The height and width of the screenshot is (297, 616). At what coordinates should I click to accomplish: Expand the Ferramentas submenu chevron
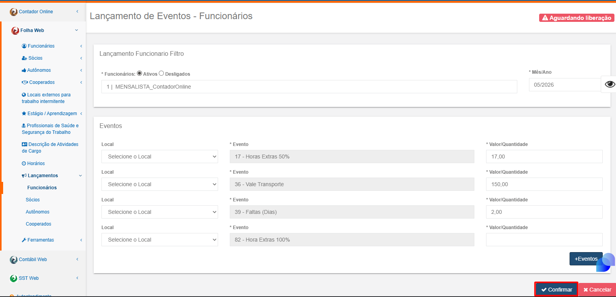coord(81,240)
